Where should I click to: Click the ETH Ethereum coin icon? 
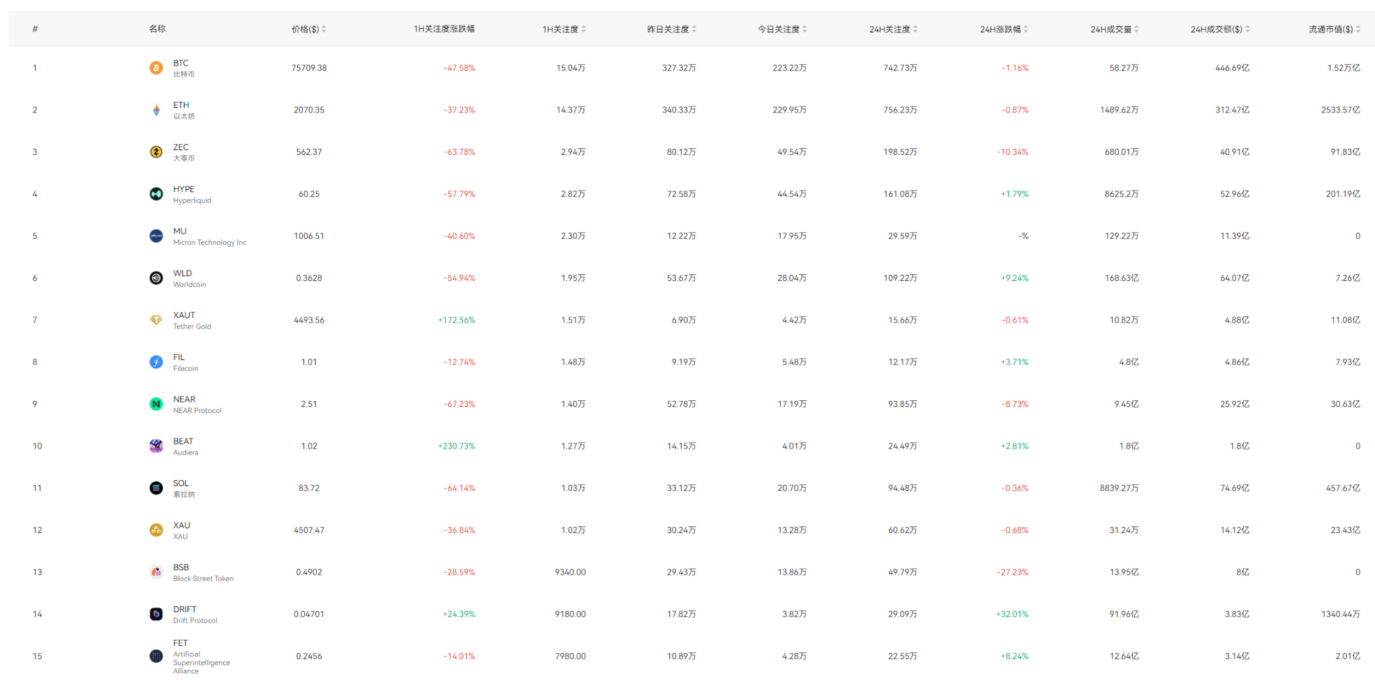coord(156,110)
